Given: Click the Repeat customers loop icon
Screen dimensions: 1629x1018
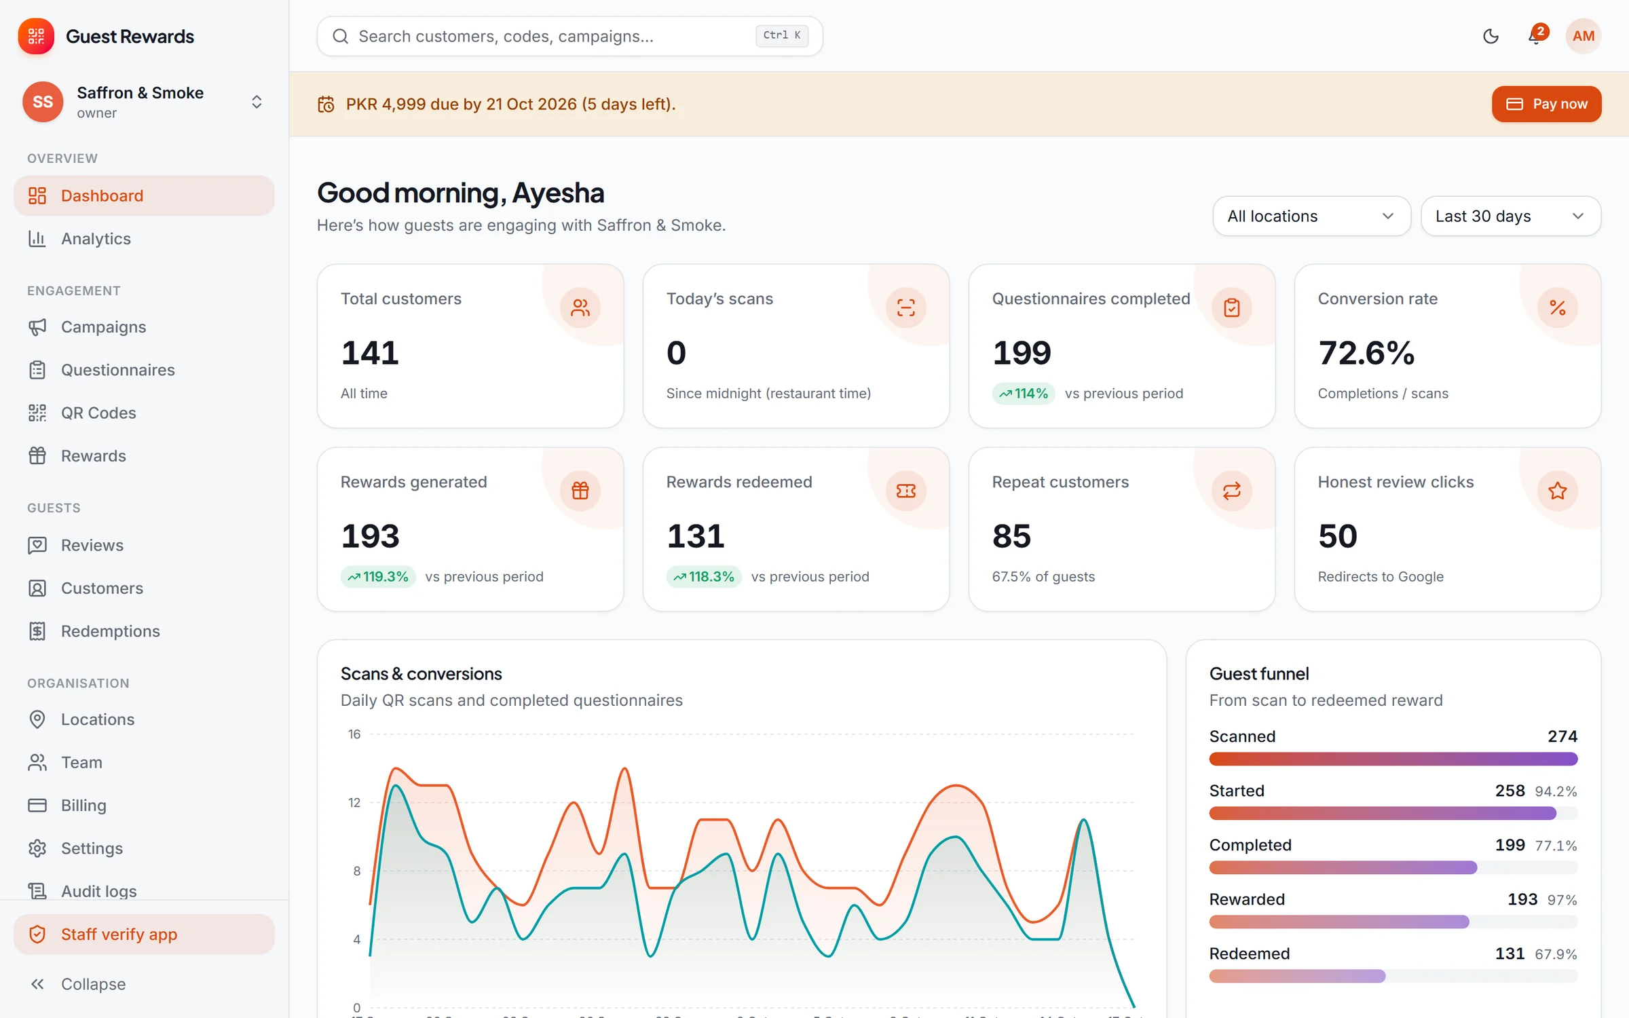Looking at the screenshot, I should (x=1232, y=491).
